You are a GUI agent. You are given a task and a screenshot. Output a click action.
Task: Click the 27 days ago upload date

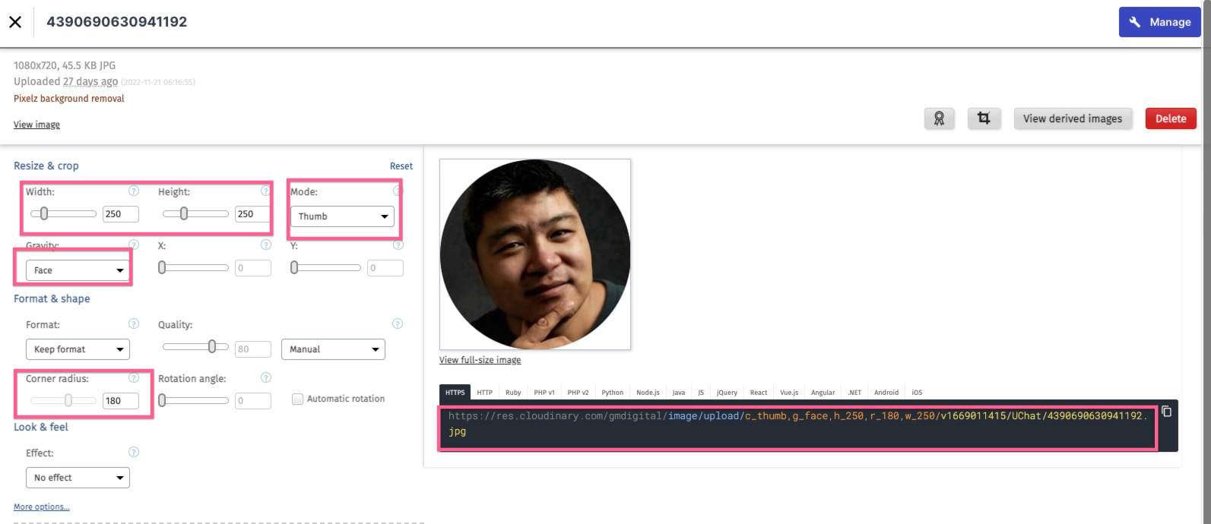pyautogui.click(x=90, y=81)
